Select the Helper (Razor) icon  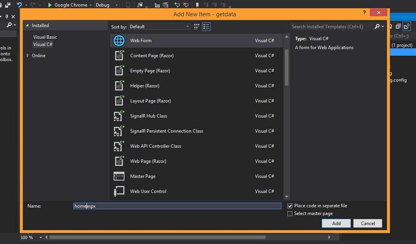tap(119, 86)
